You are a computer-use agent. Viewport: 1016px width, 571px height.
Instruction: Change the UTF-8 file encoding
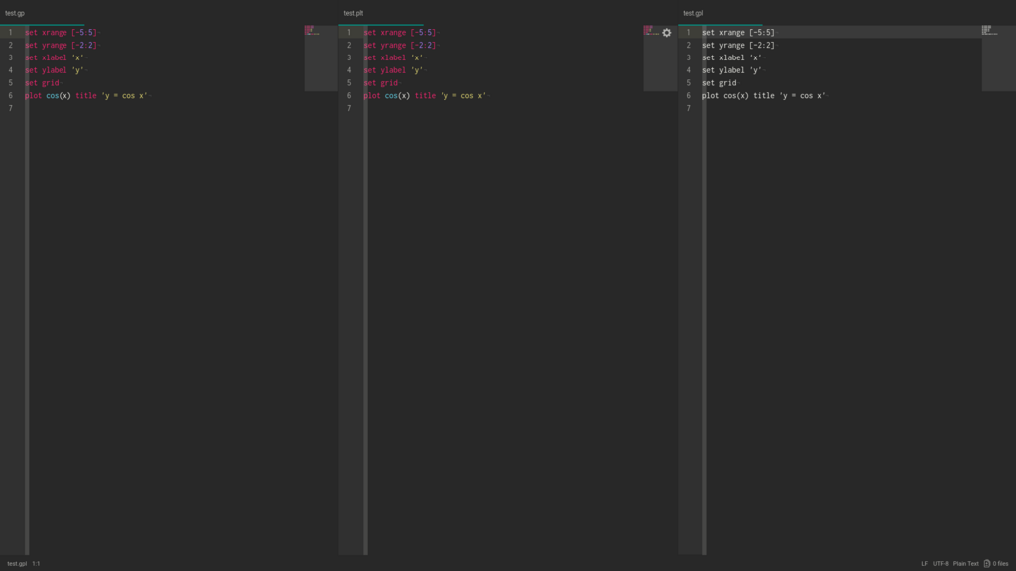click(x=941, y=563)
